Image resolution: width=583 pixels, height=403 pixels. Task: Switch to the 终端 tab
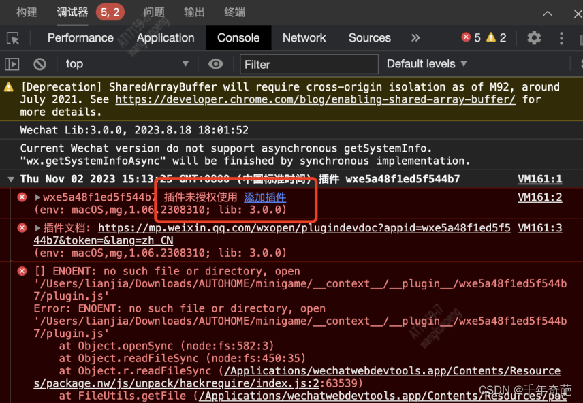pos(234,12)
